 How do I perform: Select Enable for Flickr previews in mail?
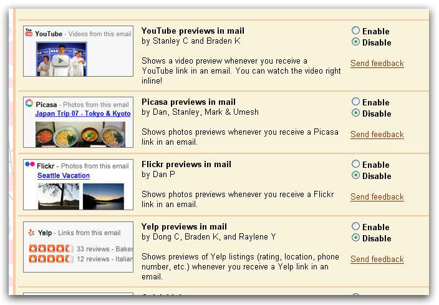(x=355, y=164)
